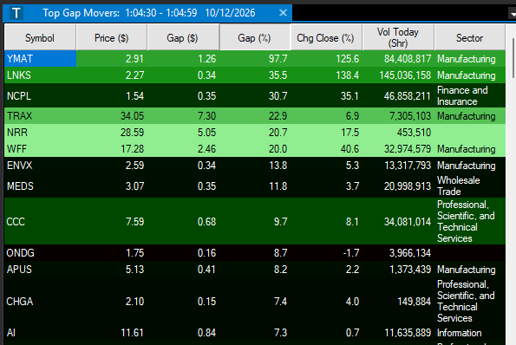The width and height of the screenshot is (516, 345).
Task: Click CCC price value 7.59
Action: coord(134,221)
